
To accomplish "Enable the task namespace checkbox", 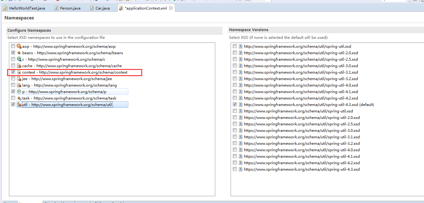I will click(x=13, y=98).
